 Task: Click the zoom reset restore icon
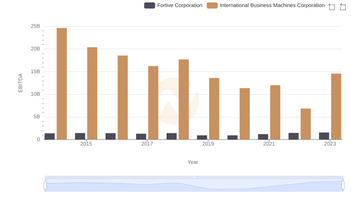pyautogui.click(x=343, y=7)
